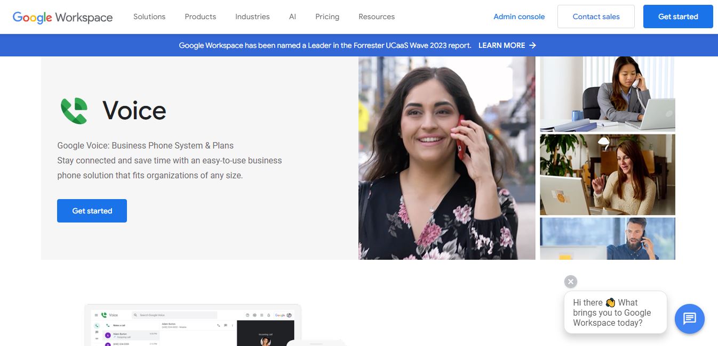
Task: Expand the Products menu
Action: [200, 17]
